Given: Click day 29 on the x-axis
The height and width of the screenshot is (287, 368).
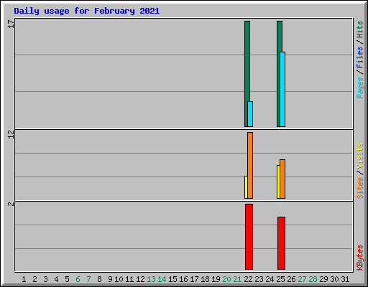Looking at the screenshot, I should point(323,279).
